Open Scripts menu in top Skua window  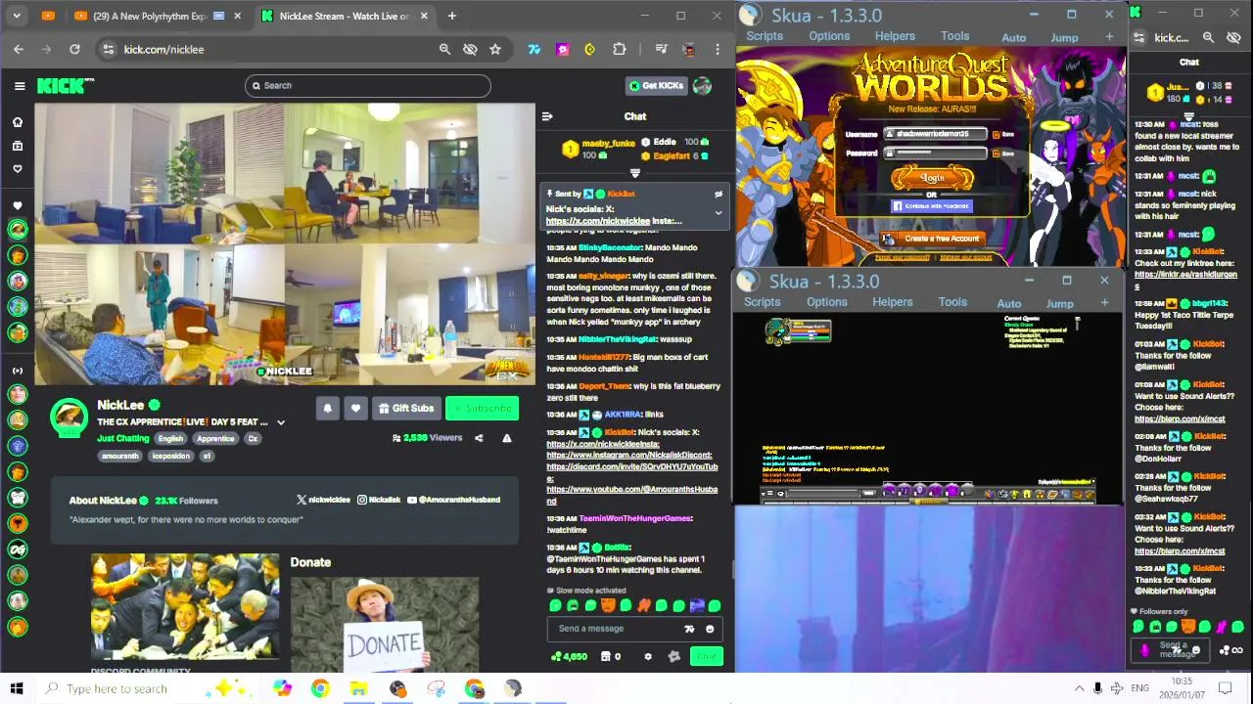point(765,36)
